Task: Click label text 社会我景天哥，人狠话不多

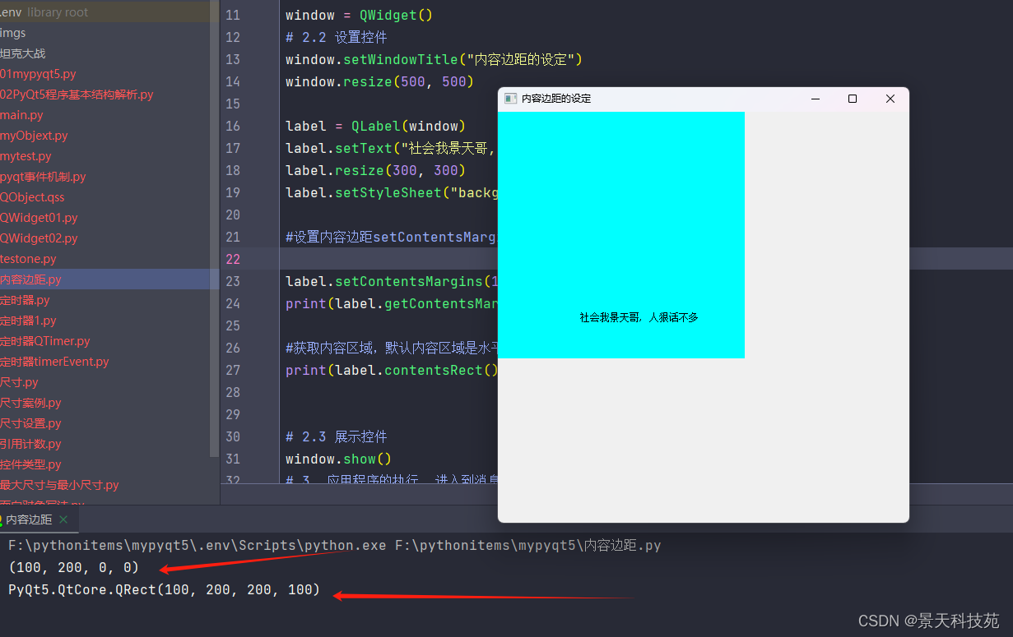Action: pos(639,317)
